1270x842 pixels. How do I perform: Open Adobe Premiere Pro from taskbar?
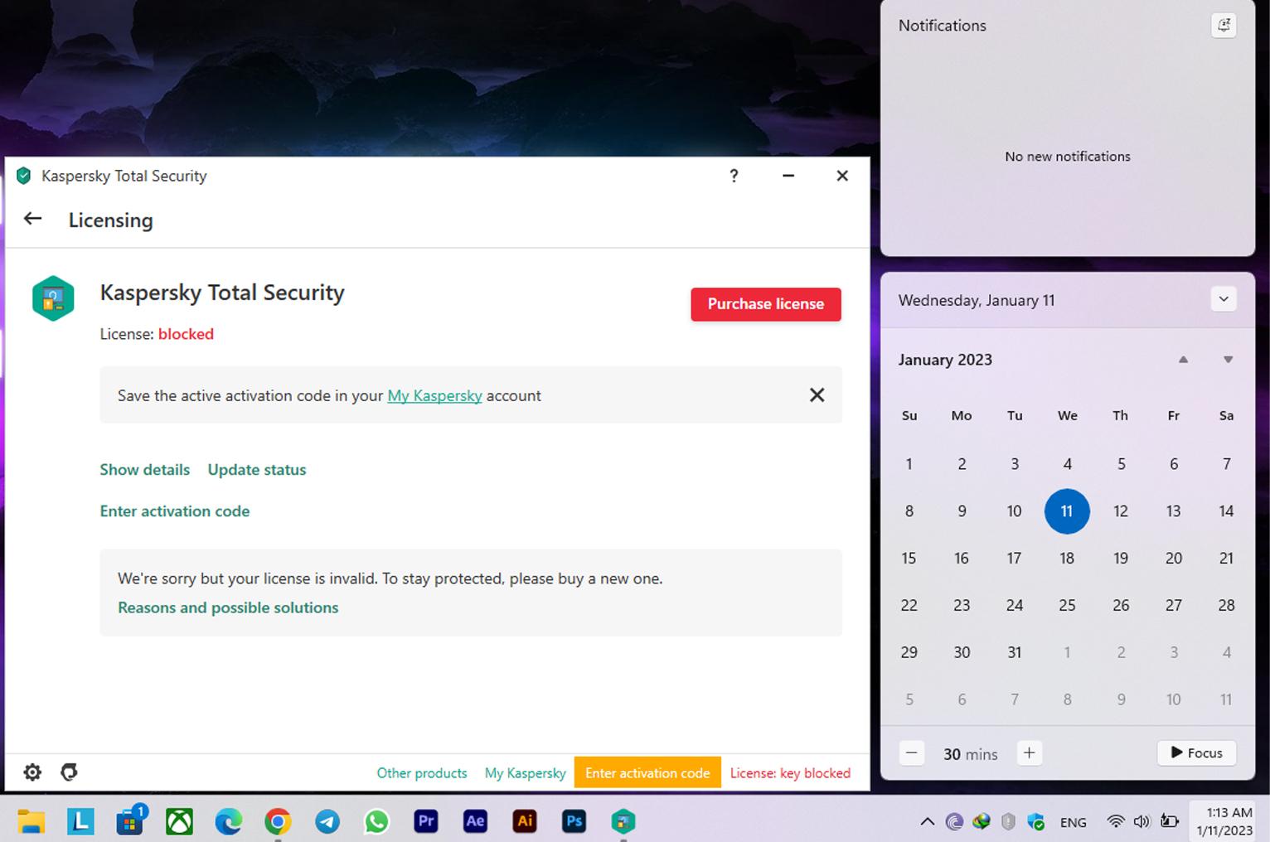click(x=426, y=821)
